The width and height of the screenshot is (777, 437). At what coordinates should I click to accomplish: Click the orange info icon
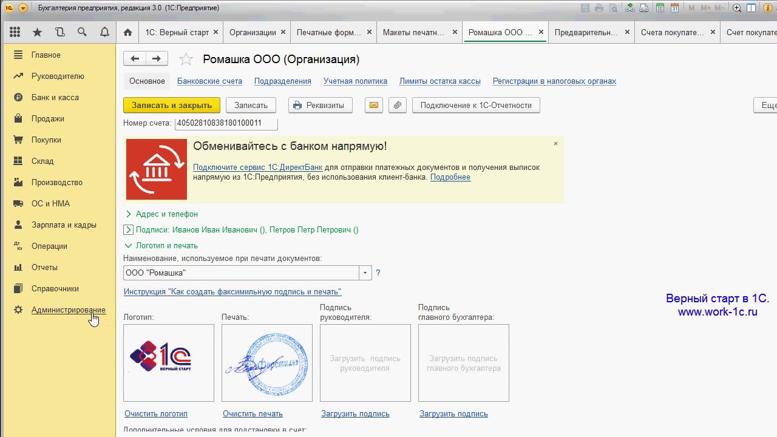pyautogui.click(x=767, y=8)
